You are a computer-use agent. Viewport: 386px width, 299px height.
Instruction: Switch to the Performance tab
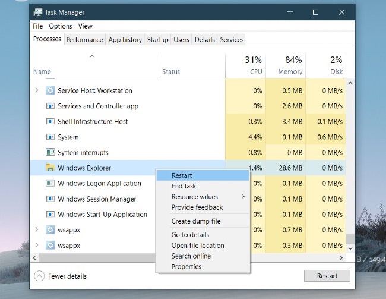click(x=84, y=40)
